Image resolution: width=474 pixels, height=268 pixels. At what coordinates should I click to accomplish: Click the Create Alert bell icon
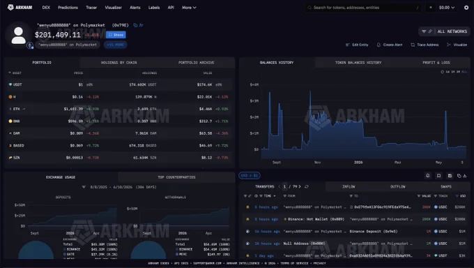pyautogui.click(x=379, y=45)
